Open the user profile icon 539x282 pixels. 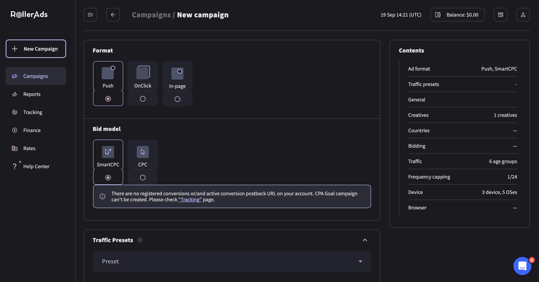pyautogui.click(x=523, y=15)
